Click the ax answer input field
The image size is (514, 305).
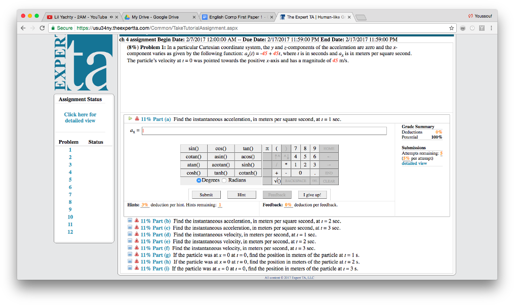pyautogui.click(x=264, y=131)
